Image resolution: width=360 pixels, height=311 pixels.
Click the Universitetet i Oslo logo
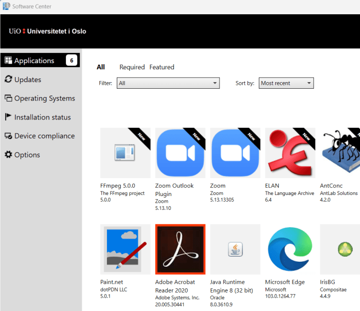[x=47, y=31]
